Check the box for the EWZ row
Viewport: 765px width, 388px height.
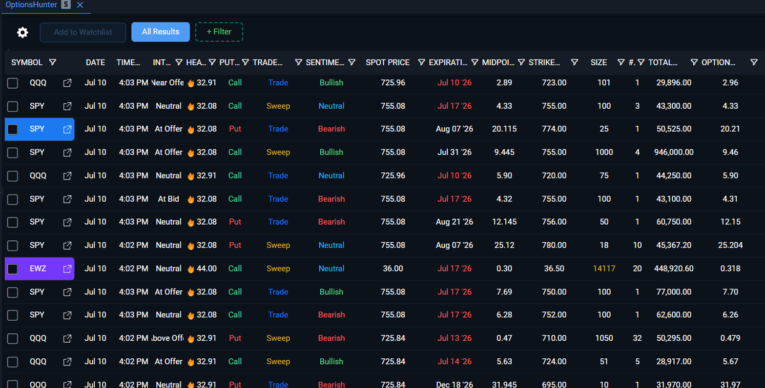[13, 269]
